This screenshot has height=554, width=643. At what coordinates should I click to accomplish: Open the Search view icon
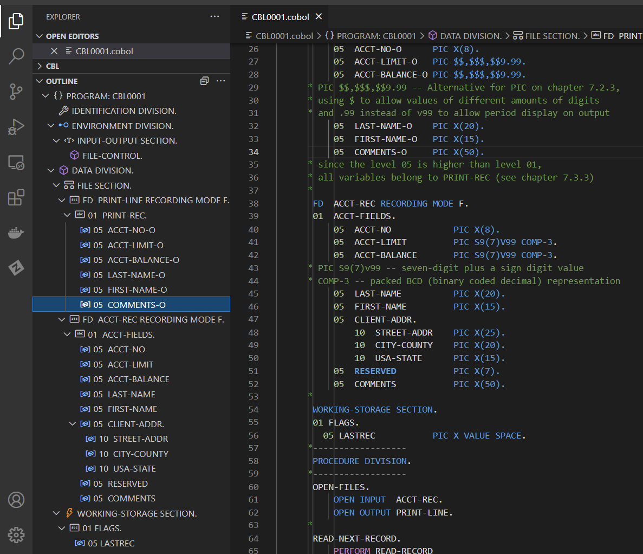click(16, 56)
